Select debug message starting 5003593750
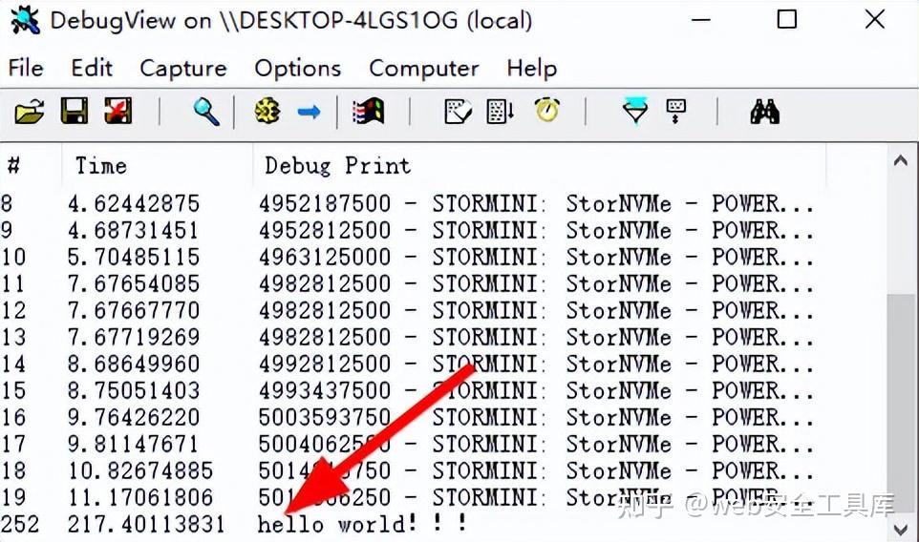Image resolution: width=919 pixels, height=542 pixels. click(536, 417)
